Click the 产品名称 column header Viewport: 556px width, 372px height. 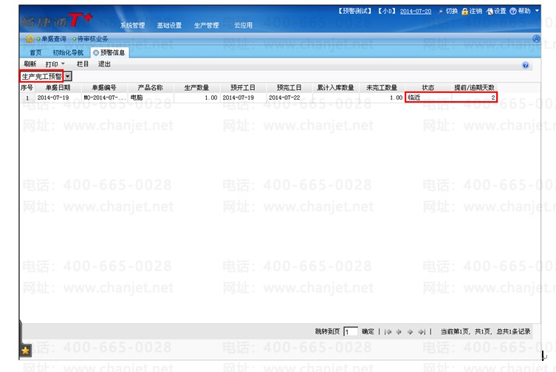point(151,88)
